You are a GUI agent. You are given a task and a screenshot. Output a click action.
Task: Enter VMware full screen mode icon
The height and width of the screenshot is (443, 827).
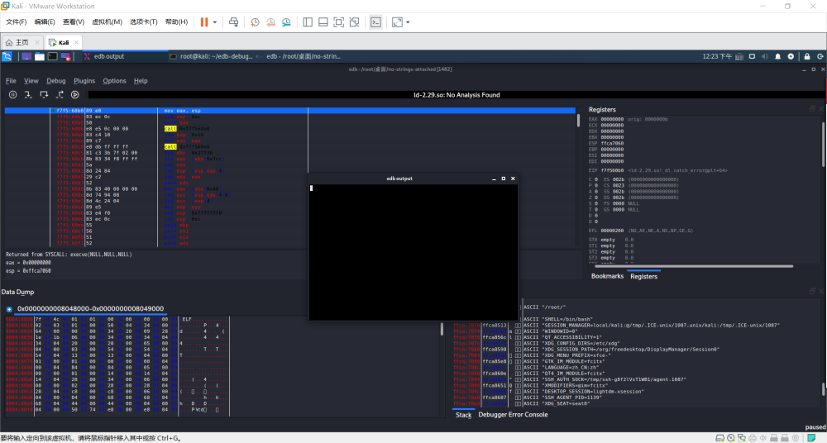(338, 22)
